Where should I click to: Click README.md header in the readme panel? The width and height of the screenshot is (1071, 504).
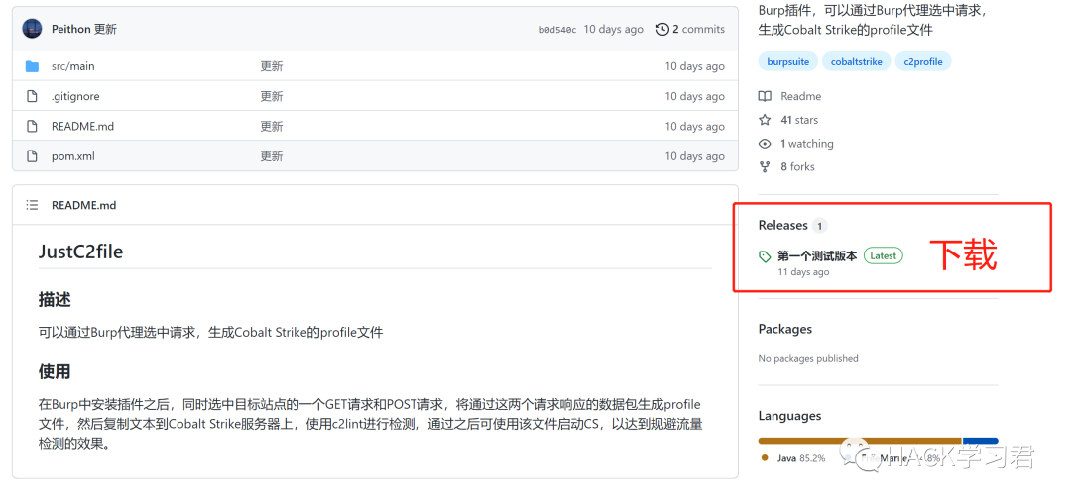coord(83,205)
